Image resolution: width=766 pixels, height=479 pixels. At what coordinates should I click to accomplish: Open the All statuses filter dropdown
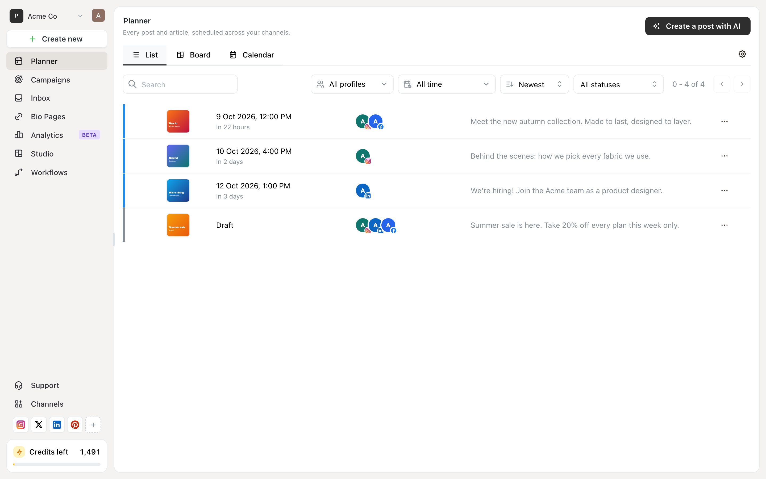(618, 84)
